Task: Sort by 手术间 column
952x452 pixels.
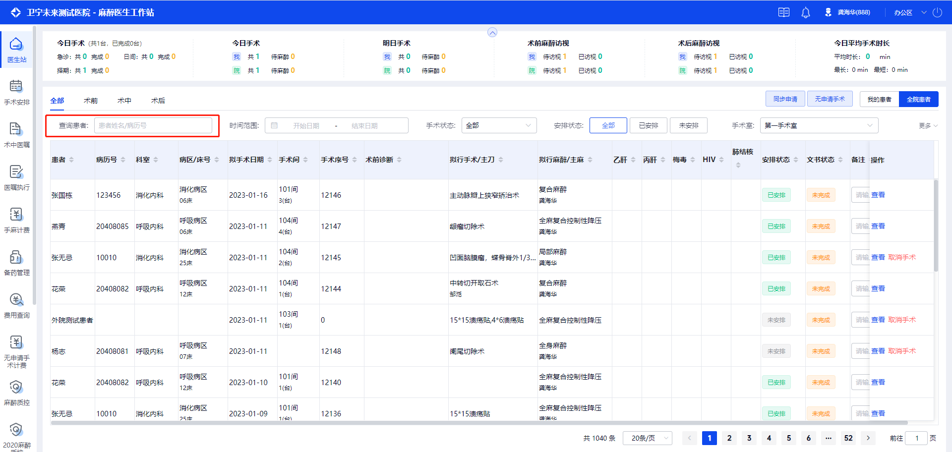Action: [x=305, y=160]
